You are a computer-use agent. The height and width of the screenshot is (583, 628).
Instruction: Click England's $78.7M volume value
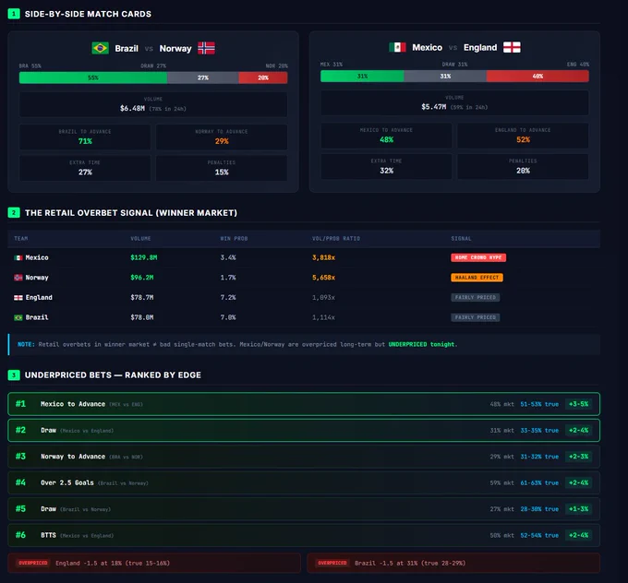click(x=142, y=298)
